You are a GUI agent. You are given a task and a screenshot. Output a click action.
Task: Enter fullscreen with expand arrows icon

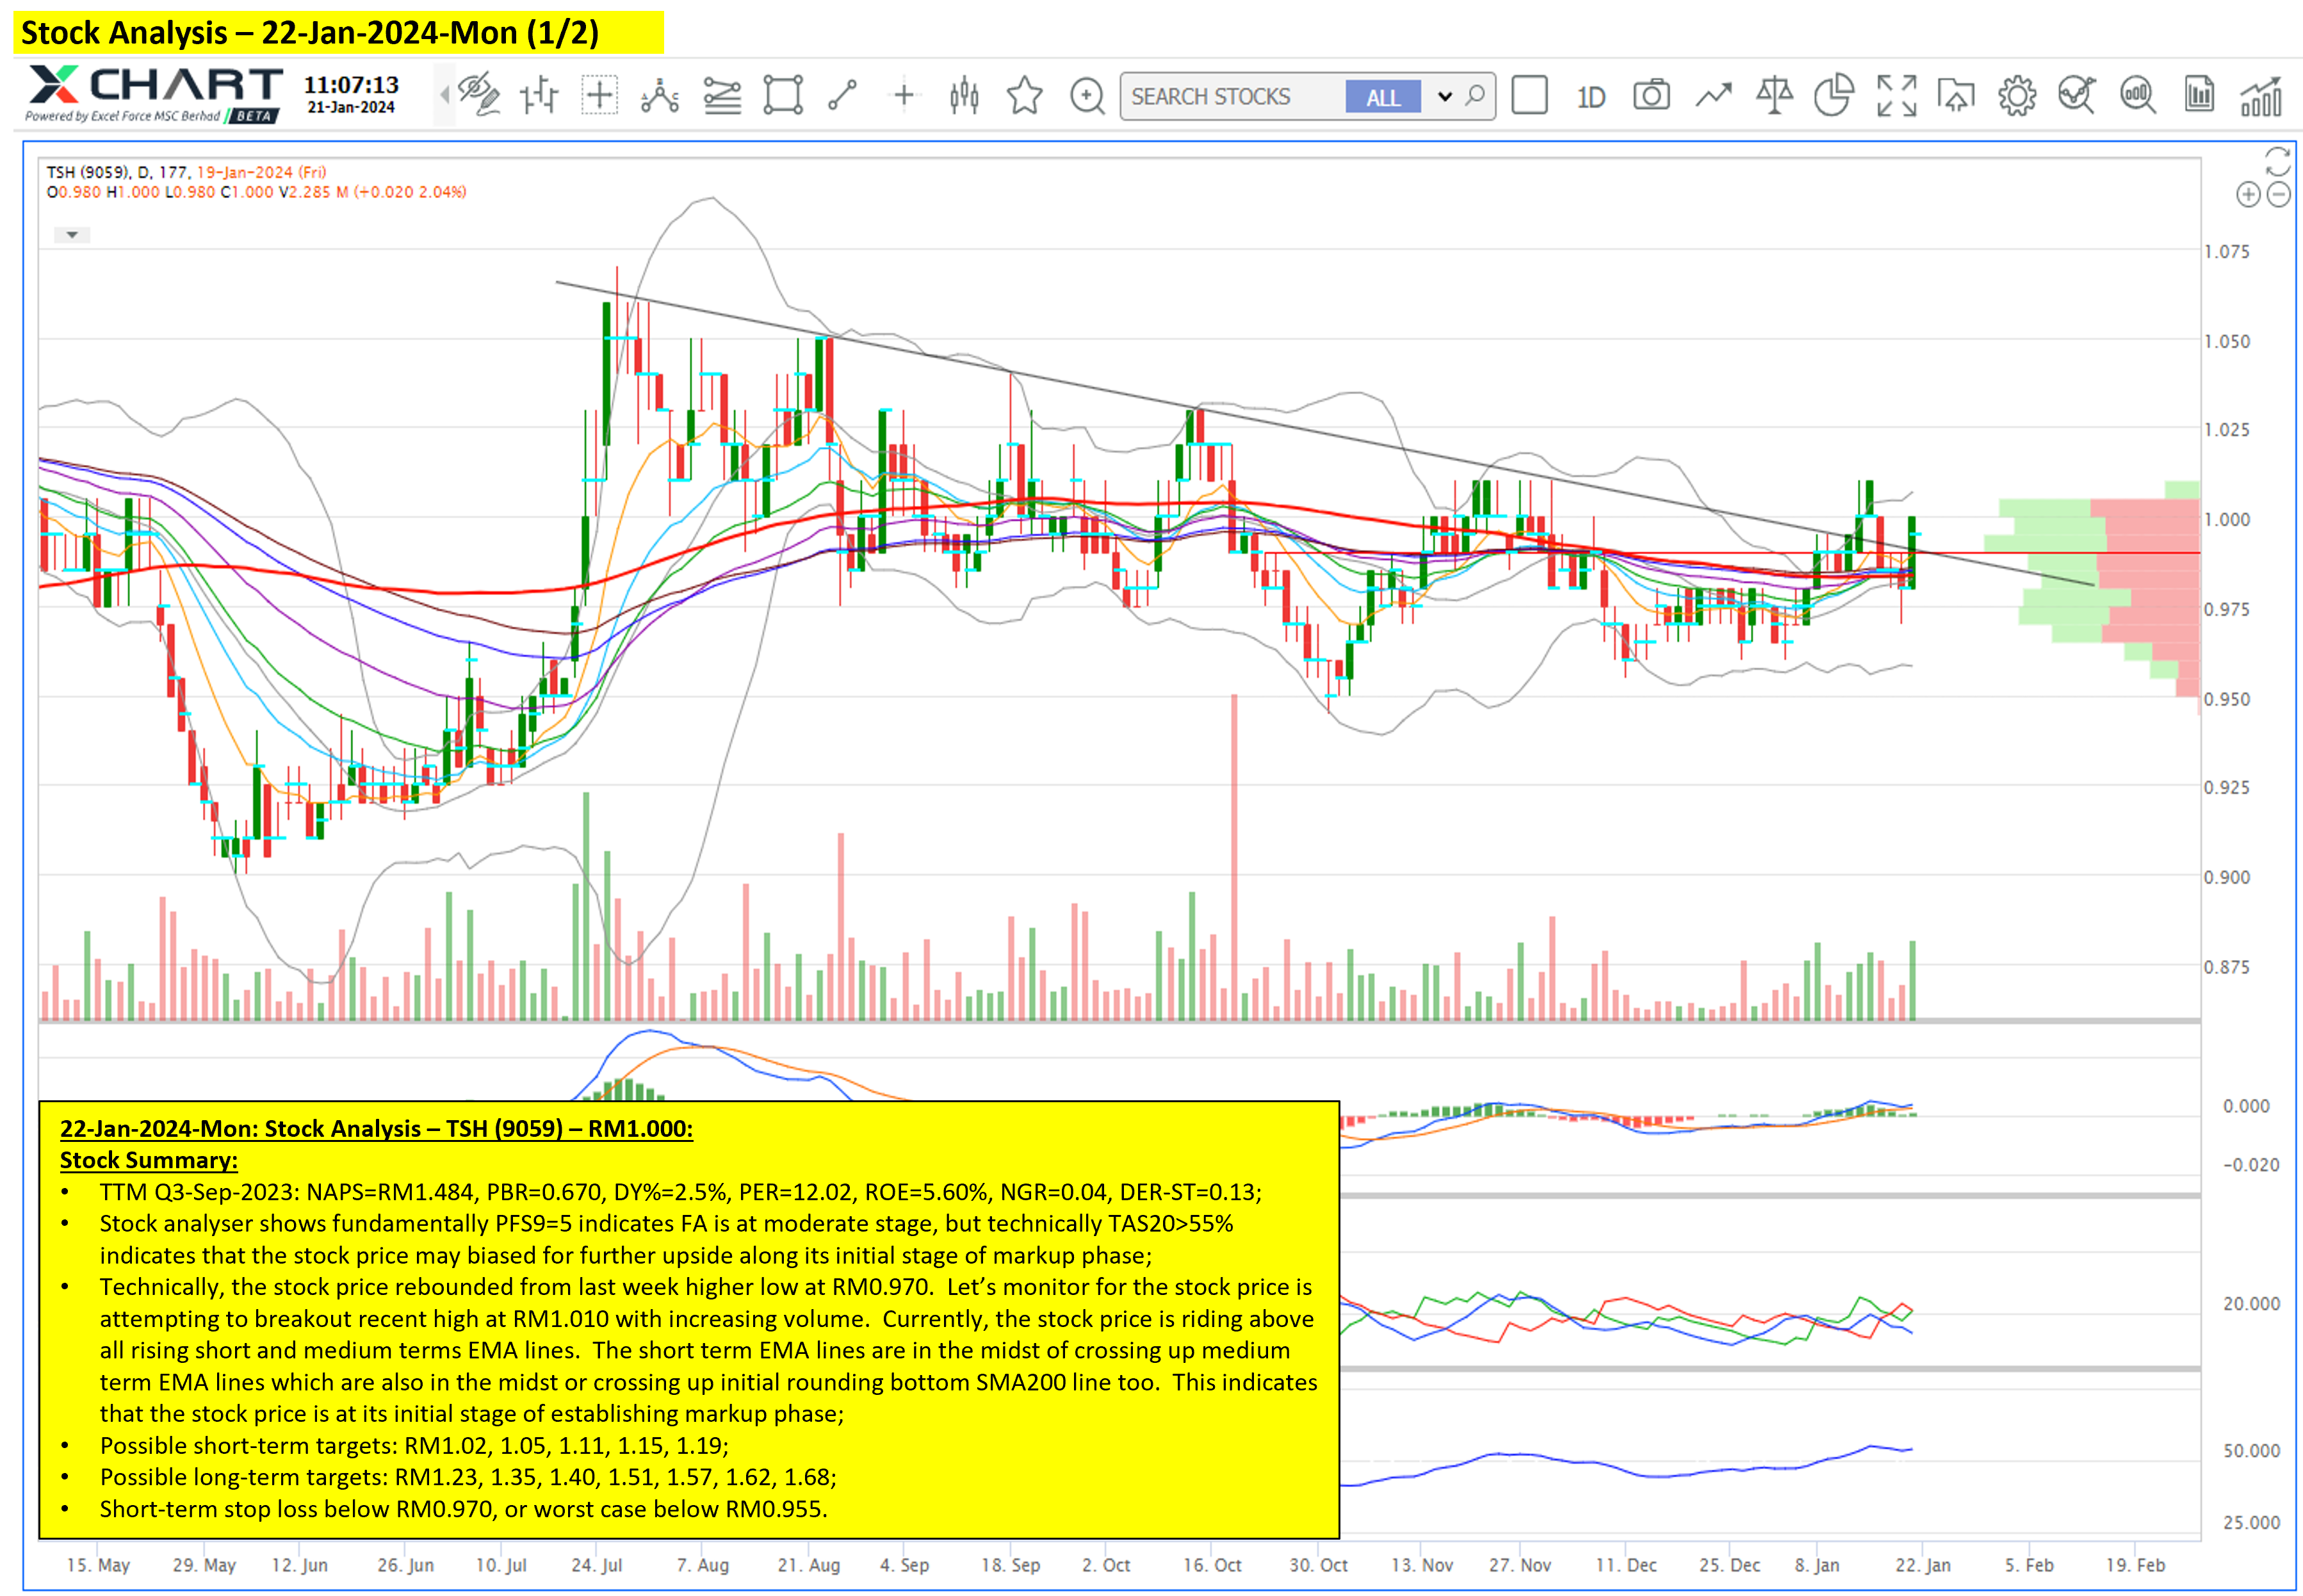(x=1896, y=96)
